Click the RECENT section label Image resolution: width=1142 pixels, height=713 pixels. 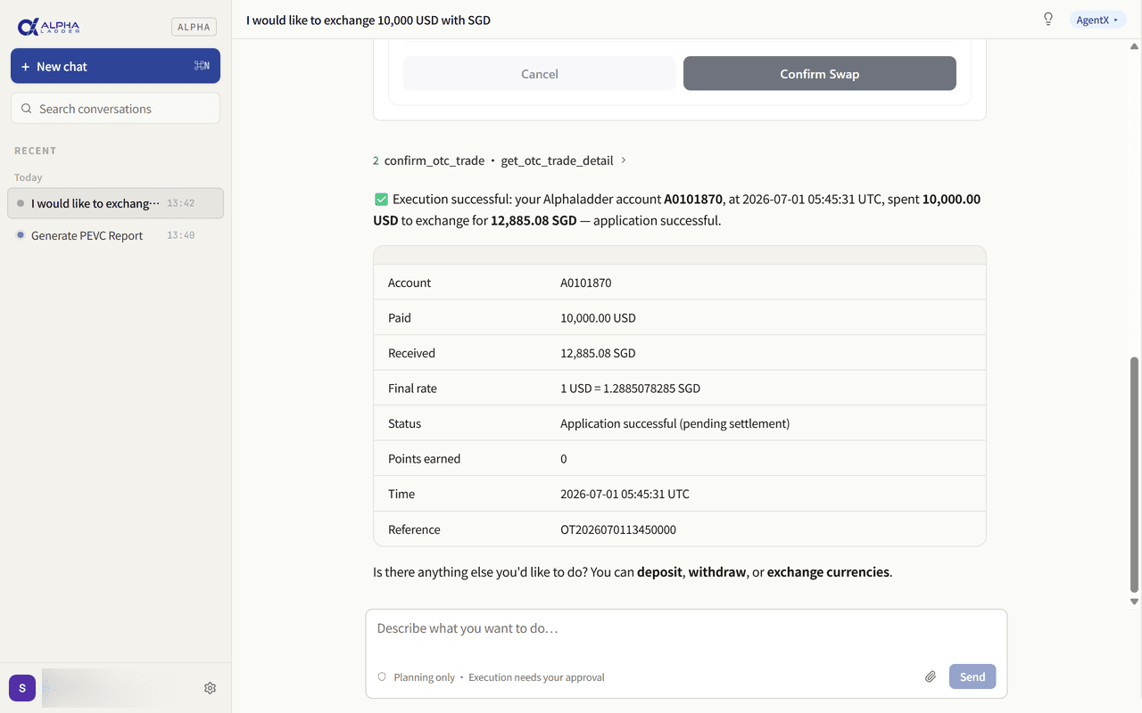pyautogui.click(x=36, y=151)
